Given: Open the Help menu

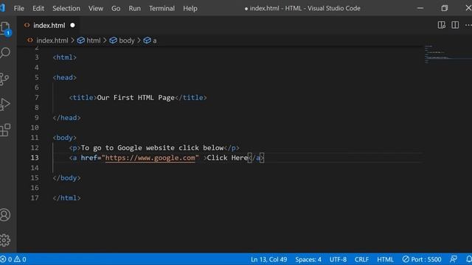Looking at the screenshot, I should pyautogui.click(x=190, y=8).
